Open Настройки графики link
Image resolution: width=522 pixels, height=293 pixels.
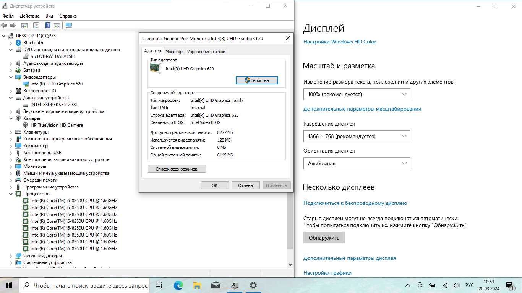click(327, 273)
